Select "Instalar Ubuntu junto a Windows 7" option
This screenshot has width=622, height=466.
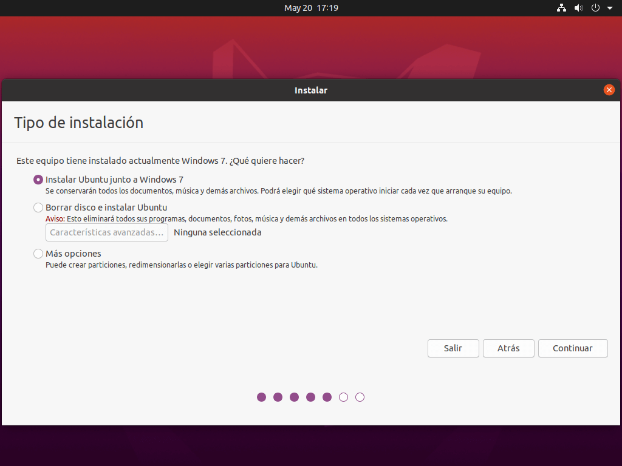click(39, 180)
